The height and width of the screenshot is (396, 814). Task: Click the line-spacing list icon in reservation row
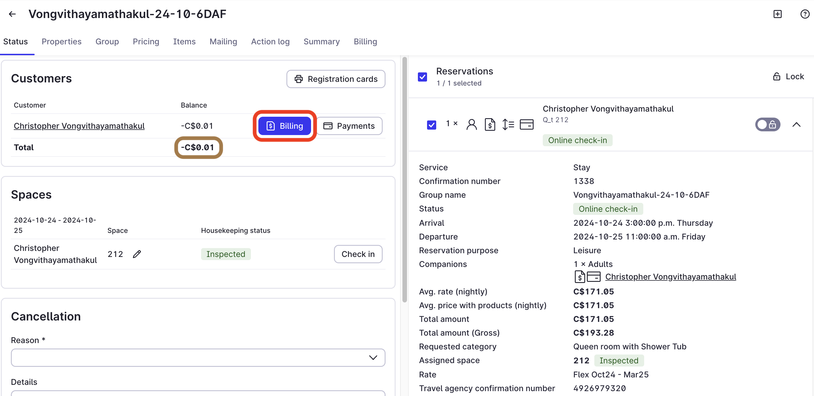point(508,124)
